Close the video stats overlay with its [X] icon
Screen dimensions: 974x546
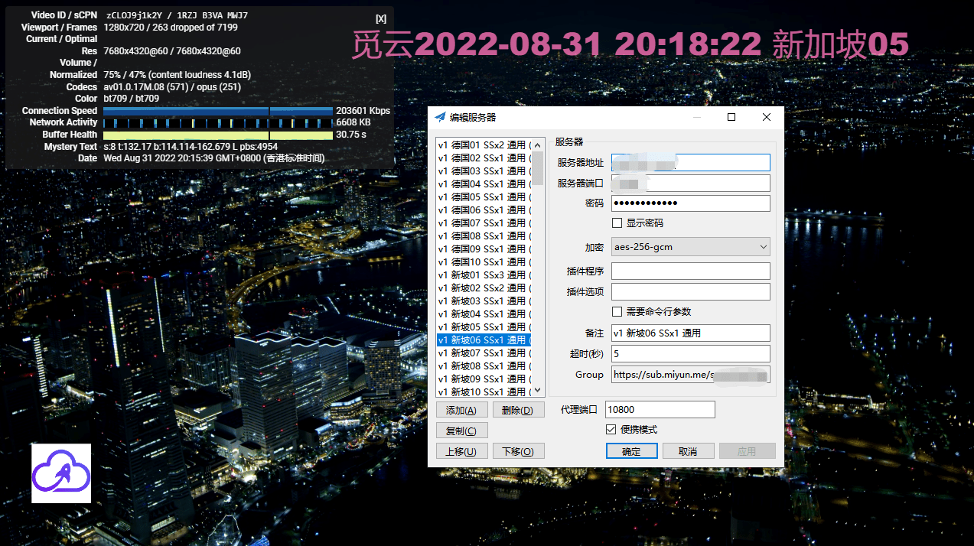[380, 18]
